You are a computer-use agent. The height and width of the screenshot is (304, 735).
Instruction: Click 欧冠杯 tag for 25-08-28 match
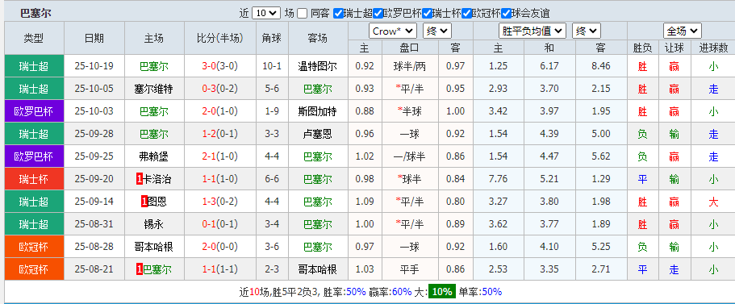pyautogui.click(x=34, y=247)
